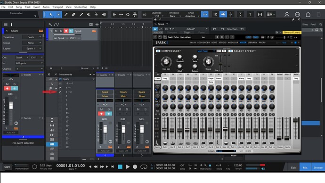This screenshot has height=183, width=325.
Task: Select the Listen speaker tool
Action: (x=104, y=15)
